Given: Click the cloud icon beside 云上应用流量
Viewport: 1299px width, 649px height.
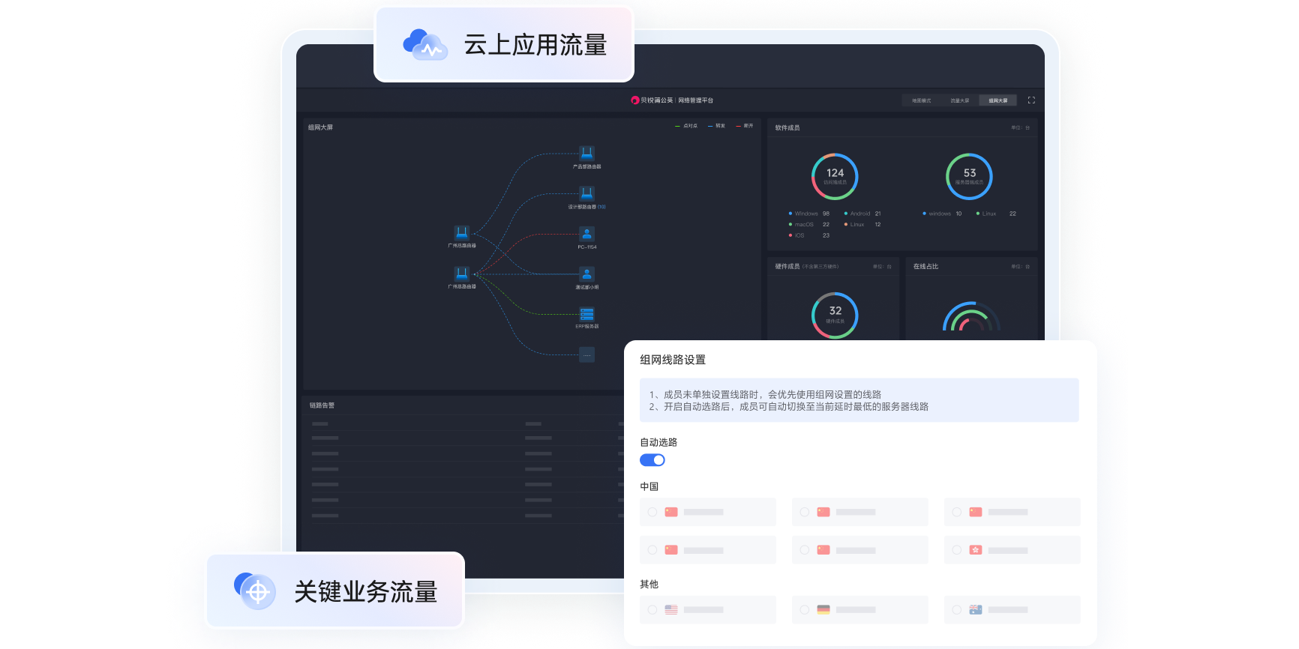Looking at the screenshot, I should coord(424,45).
